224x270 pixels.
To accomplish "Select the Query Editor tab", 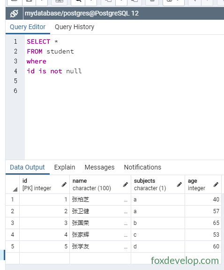I will coord(28,27).
